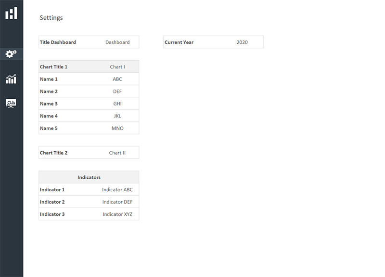Image resolution: width=385 pixels, height=277 pixels.
Task: Edit the Chart Title 2 value 'Chart II'
Action: point(117,153)
